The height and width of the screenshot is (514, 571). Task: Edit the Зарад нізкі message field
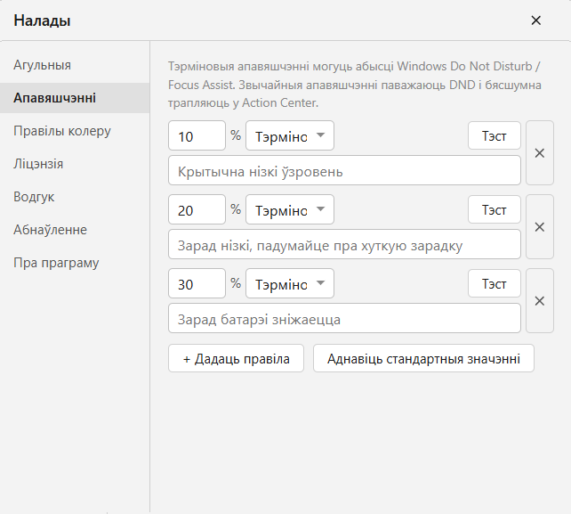click(x=344, y=244)
